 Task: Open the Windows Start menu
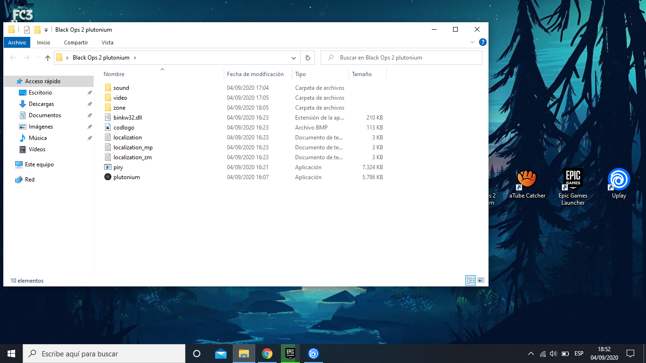tap(11, 354)
